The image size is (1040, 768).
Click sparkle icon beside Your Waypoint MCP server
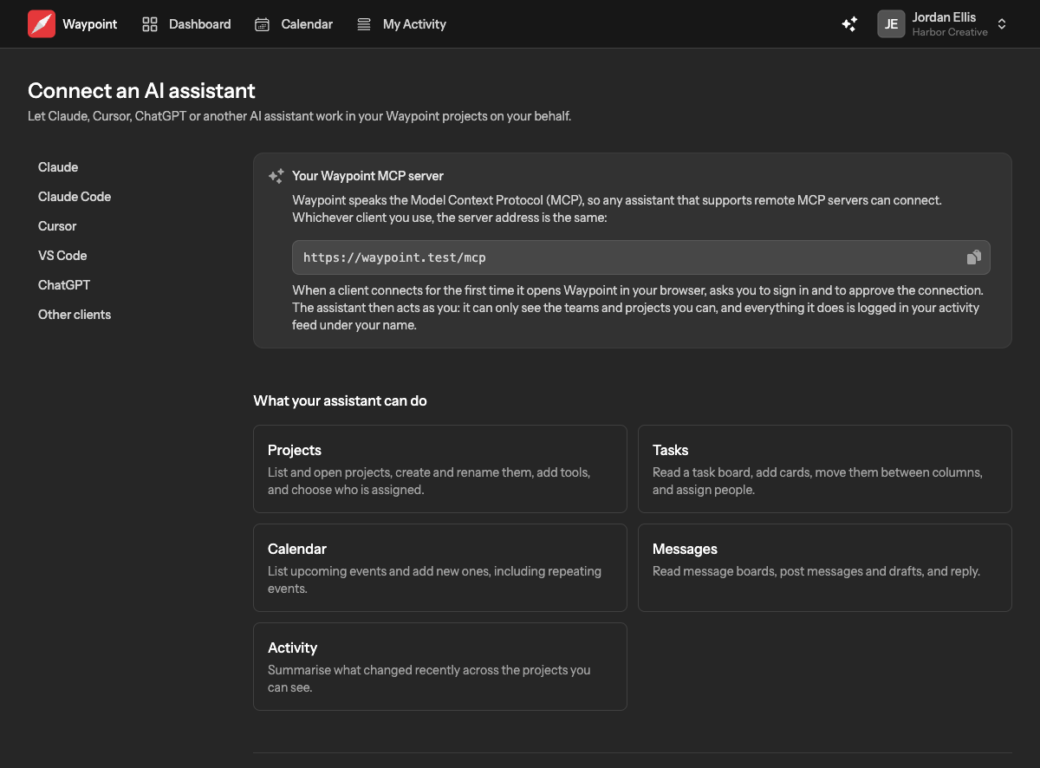[276, 176]
